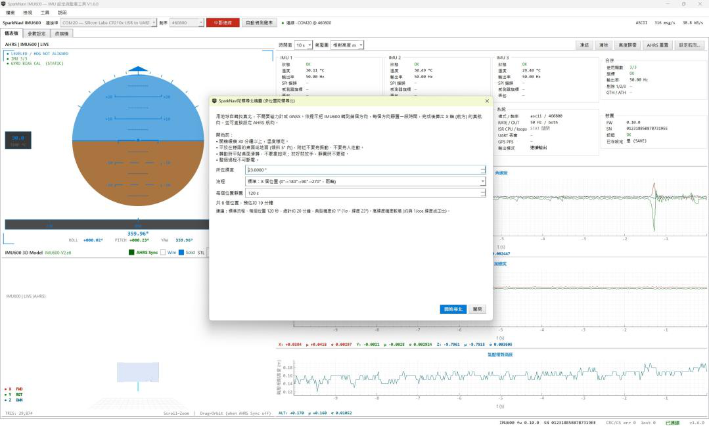709x426 pixels.
Task: Click the 開始尋北 start button
Action: 453,309
